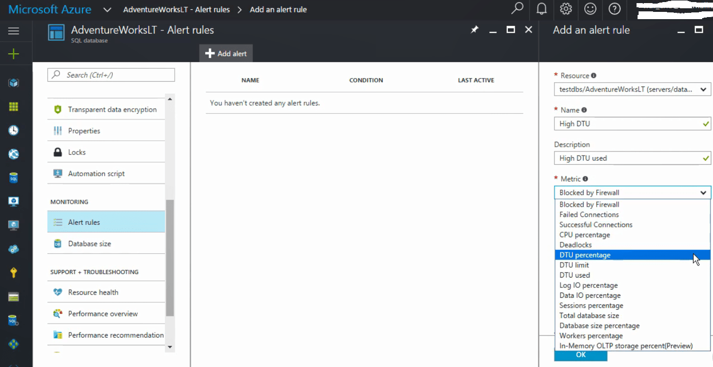Choose Failed Connections metric option
This screenshot has height=367, width=713.
[x=632, y=215]
